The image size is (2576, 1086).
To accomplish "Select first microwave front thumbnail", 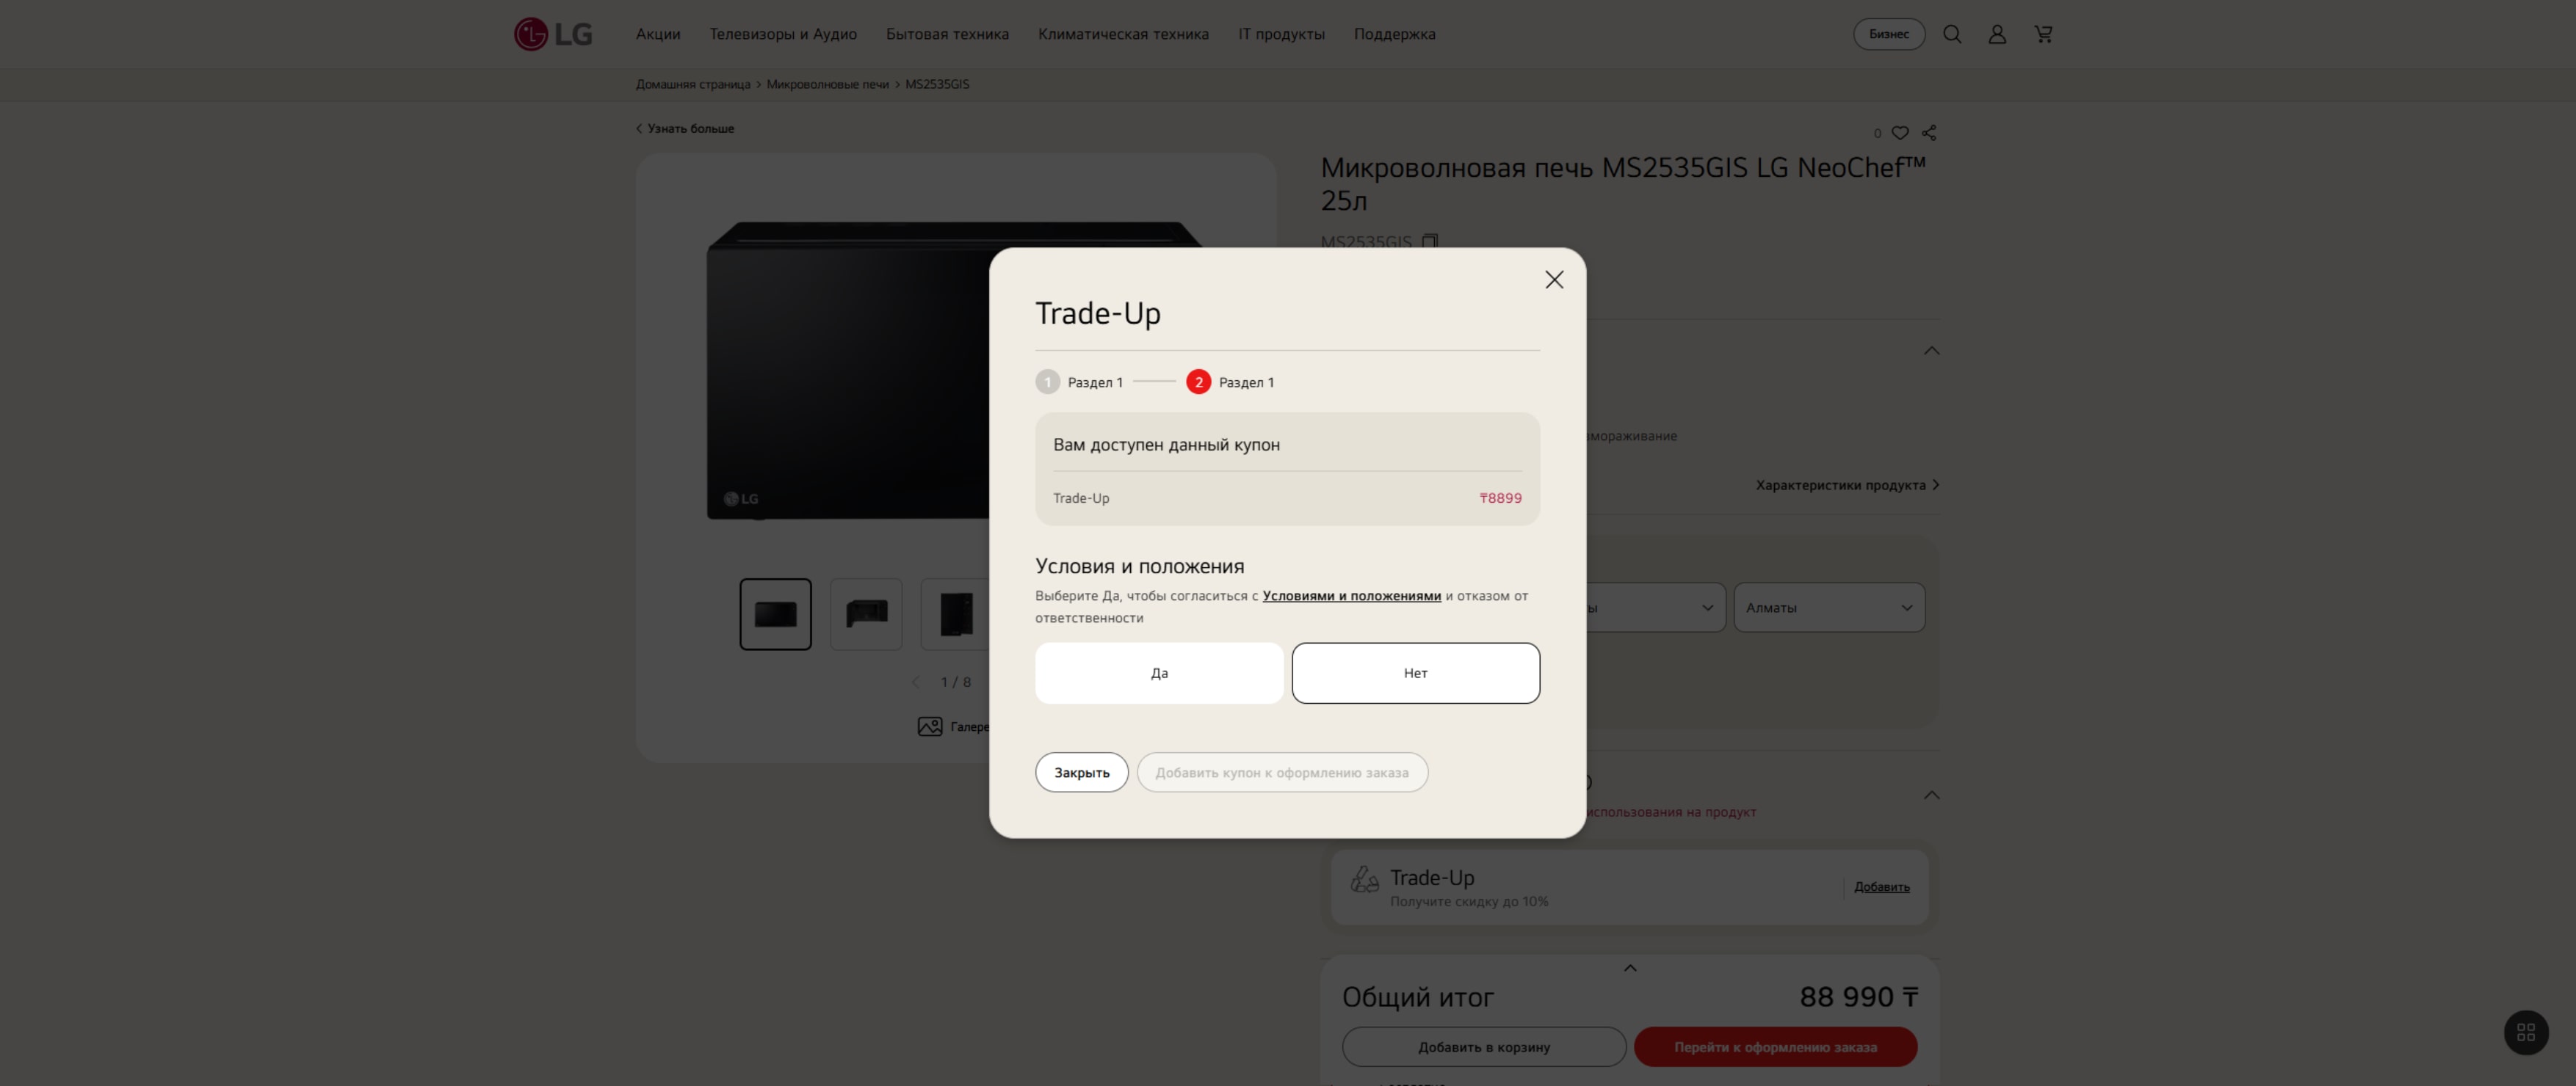I will [775, 614].
